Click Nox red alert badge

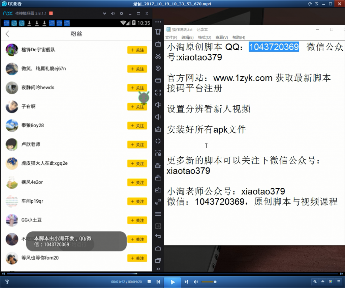coord(51,13)
